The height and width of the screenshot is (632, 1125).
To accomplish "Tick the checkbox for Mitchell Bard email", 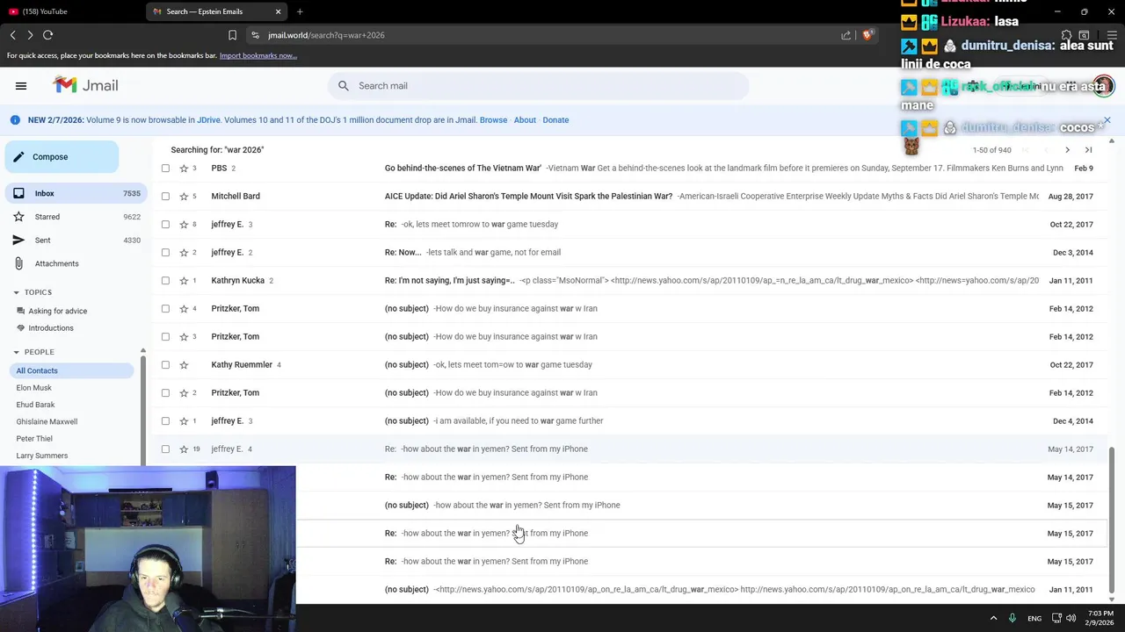I will click(165, 196).
